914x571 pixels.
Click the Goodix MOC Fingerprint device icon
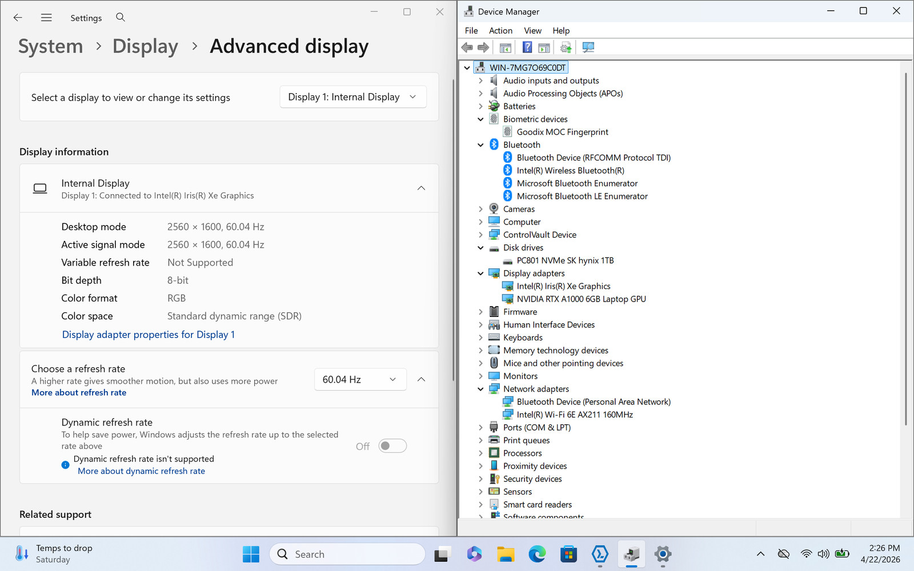(x=507, y=132)
